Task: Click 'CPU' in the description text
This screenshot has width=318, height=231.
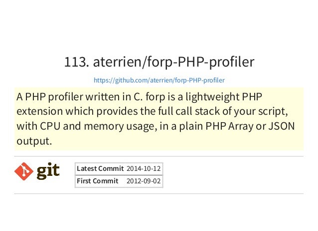Action: point(50,126)
